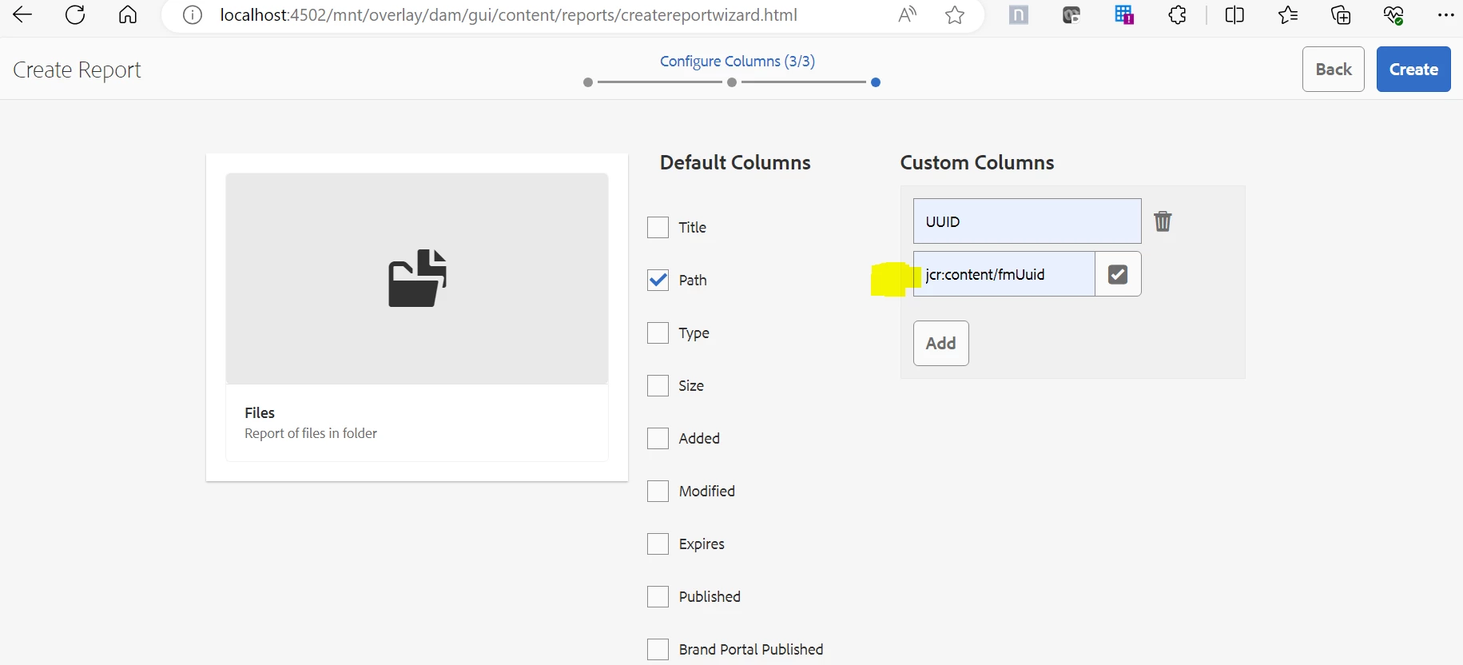The width and height of the screenshot is (1463, 665).
Task: Open the browser Collections icon
Action: coord(1340,14)
